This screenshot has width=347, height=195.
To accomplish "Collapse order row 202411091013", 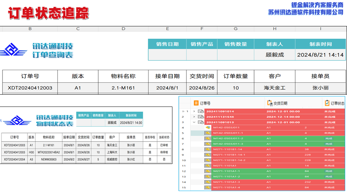I will click(194, 122).
